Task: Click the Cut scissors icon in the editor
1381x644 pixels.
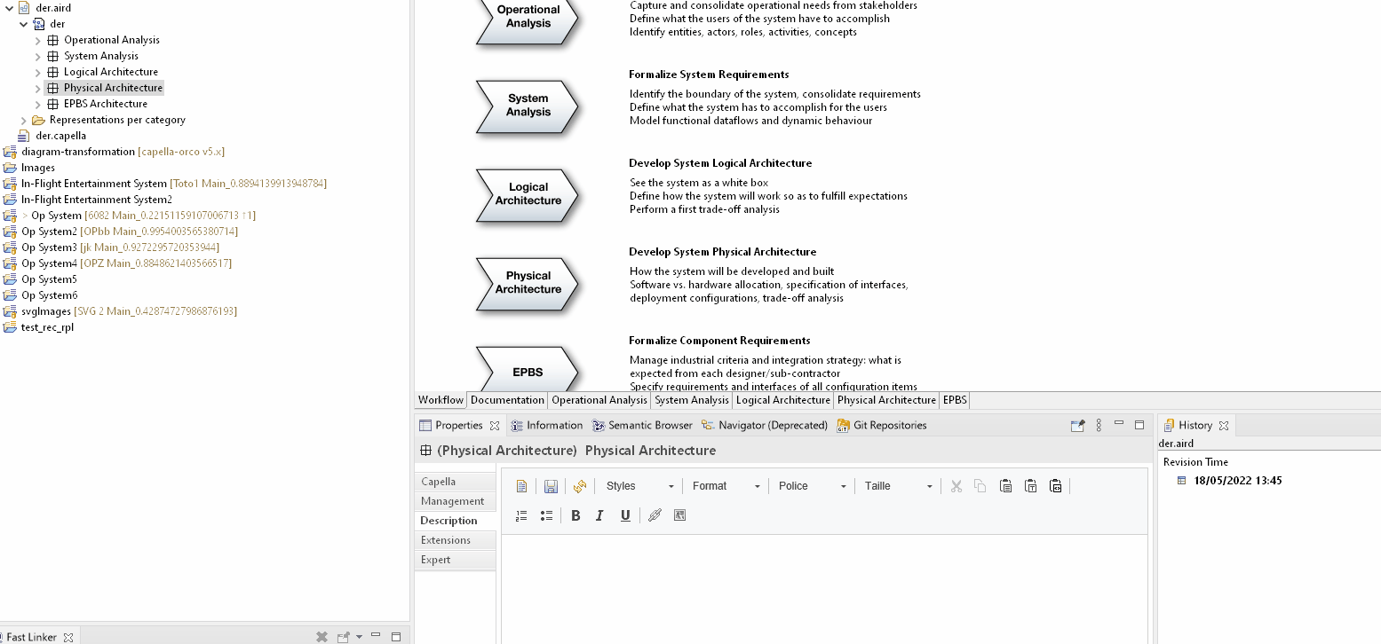Action: 955,485
